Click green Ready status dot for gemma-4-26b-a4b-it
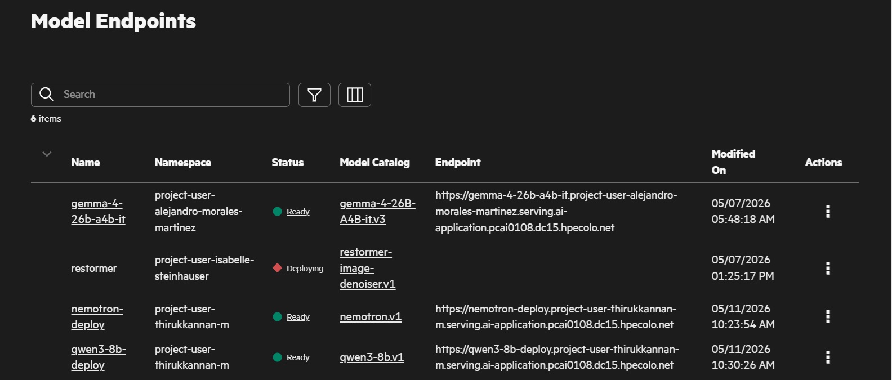The image size is (892, 380). (x=277, y=212)
